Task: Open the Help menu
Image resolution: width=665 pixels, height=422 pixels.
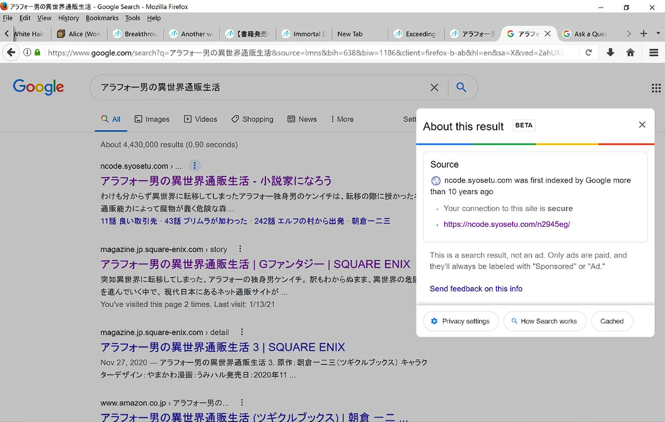Action: [x=154, y=18]
